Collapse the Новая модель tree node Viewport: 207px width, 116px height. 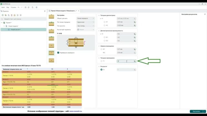click(x=4, y=26)
